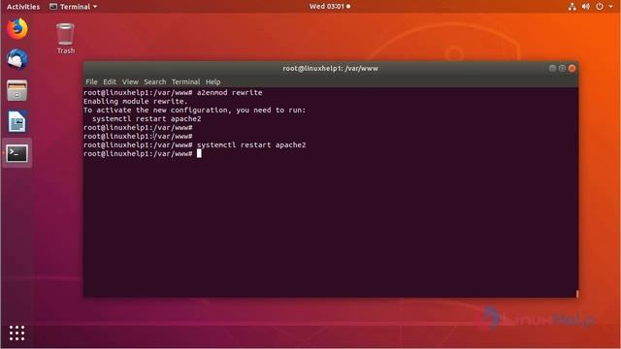
Task: Click 'To activate the new configuration' line
Action: point(194,110)
